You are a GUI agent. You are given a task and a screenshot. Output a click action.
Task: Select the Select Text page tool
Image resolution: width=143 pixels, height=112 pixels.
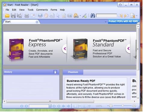coord(64,16)
